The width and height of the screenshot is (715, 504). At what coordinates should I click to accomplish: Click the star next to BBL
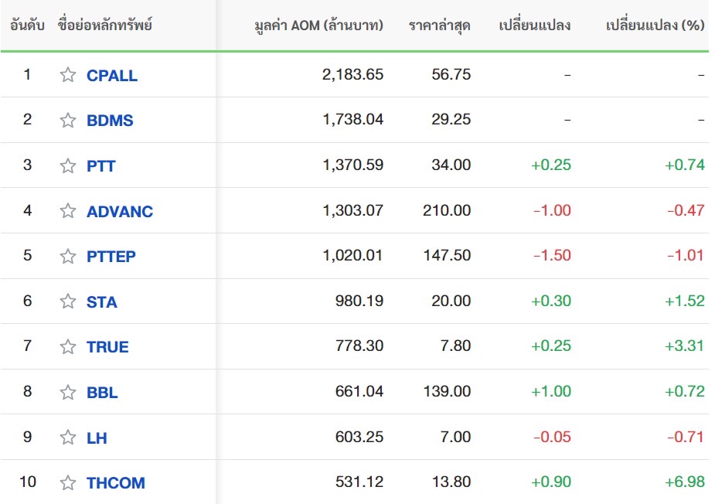pos(68,392)
